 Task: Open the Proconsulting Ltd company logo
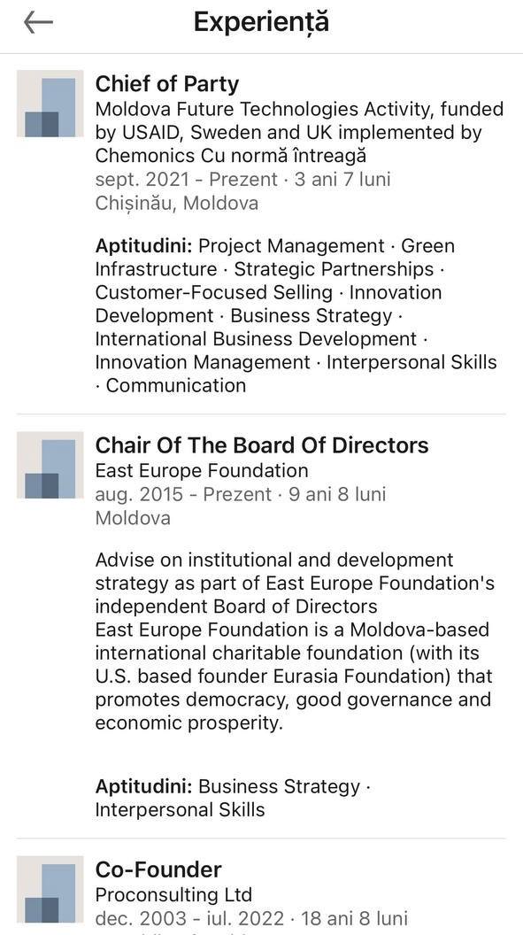[x=50, y=889]
